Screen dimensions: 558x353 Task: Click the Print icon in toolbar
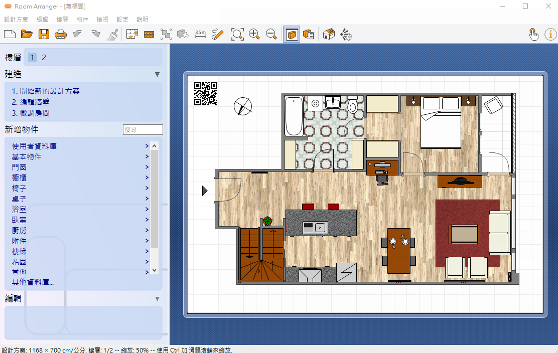(60, 34)
